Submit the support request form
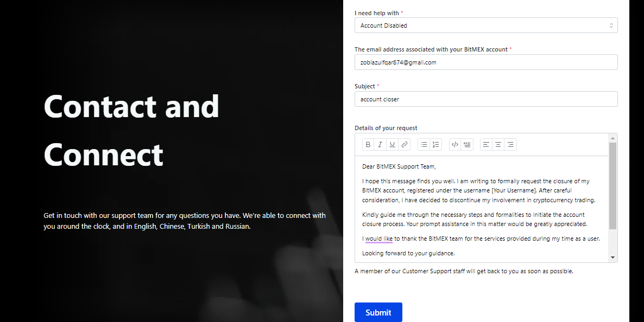Image resolution: width=644 pixels, height=322 pixels. [378, 313]
